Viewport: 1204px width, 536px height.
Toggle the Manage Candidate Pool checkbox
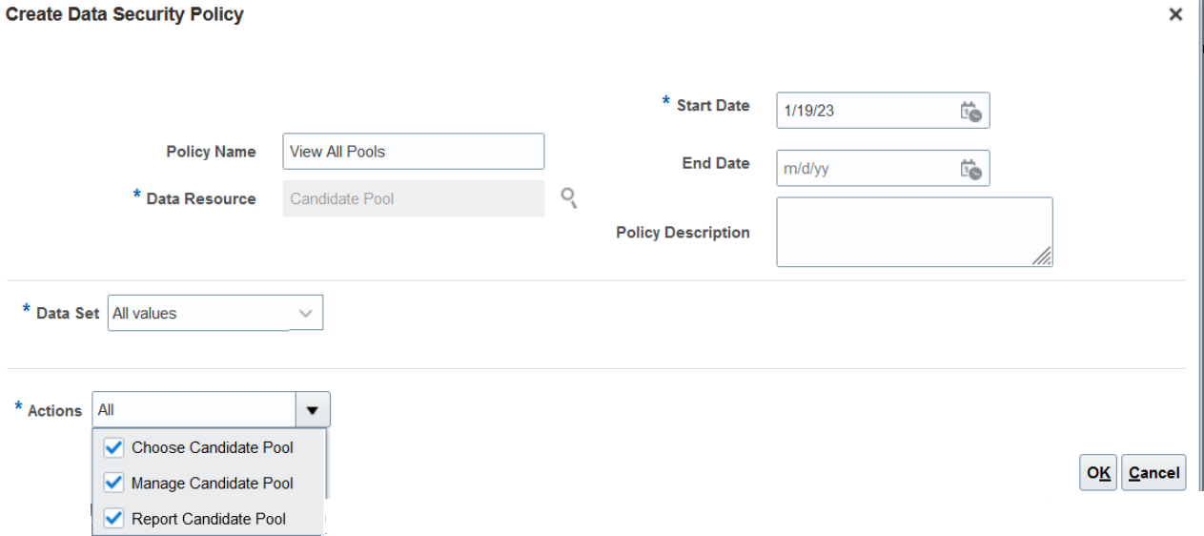[114, 483]
